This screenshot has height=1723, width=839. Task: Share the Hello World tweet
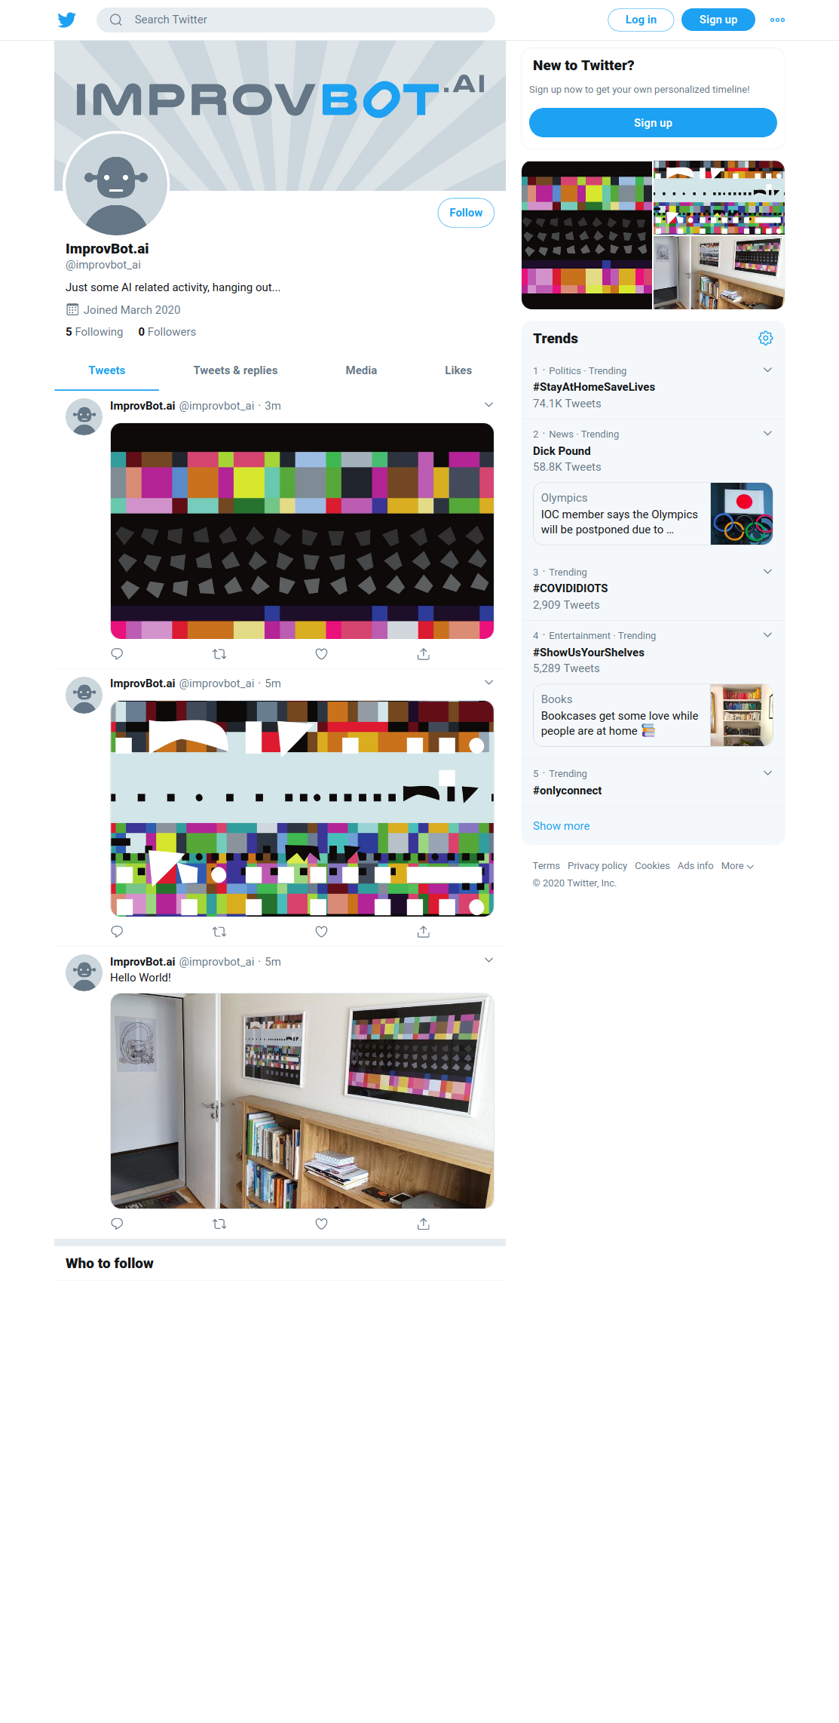pyautogui.click(x=424, y=1224)
